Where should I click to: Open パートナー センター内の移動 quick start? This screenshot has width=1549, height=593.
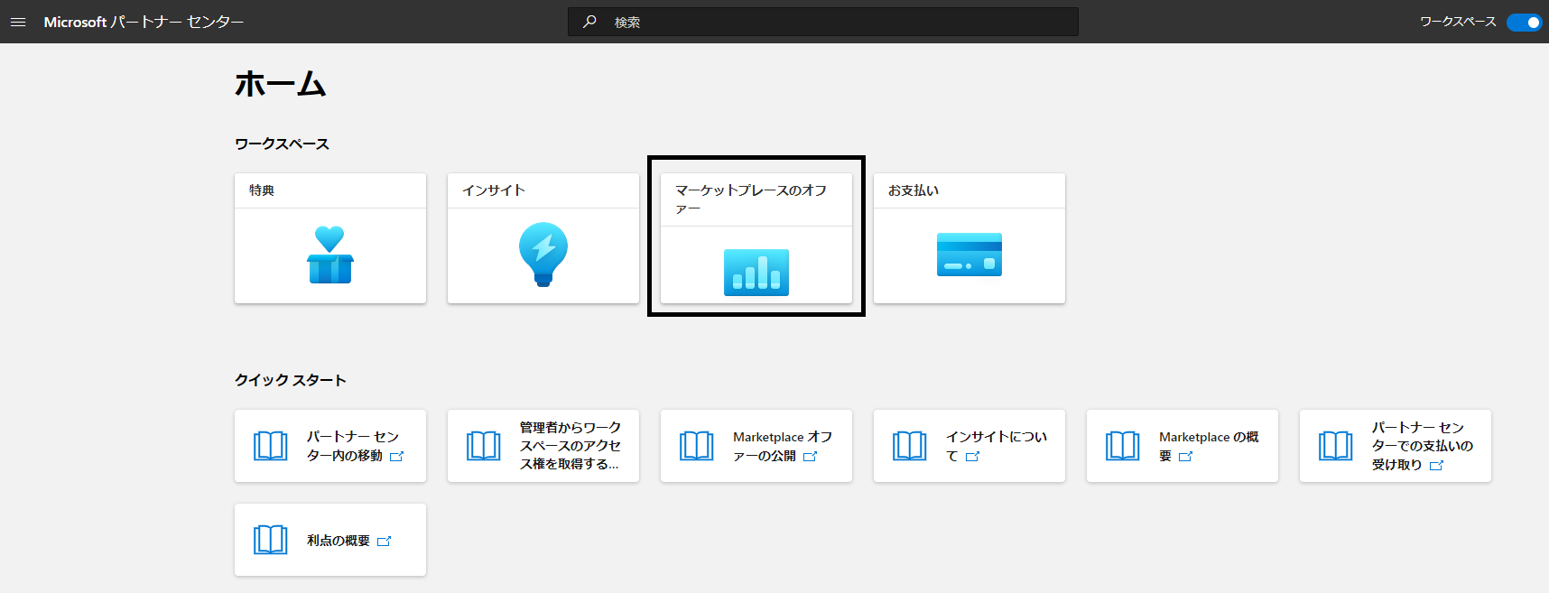point(330,446)
